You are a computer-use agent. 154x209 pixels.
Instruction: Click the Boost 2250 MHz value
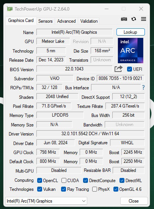click(133, 161)
